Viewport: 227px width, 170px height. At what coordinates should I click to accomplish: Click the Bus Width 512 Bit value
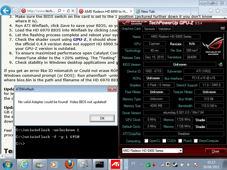tap(209, 99)
